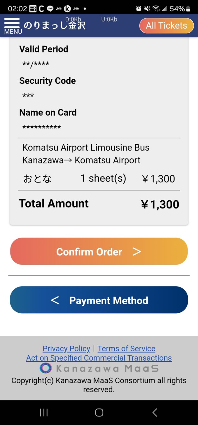Tap the battery 54% indicator
198x425 pixels.
180,9
